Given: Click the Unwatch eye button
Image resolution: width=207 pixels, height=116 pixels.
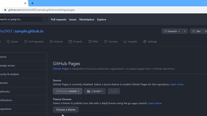Looking at the screenshot, I should pos(172,31).
